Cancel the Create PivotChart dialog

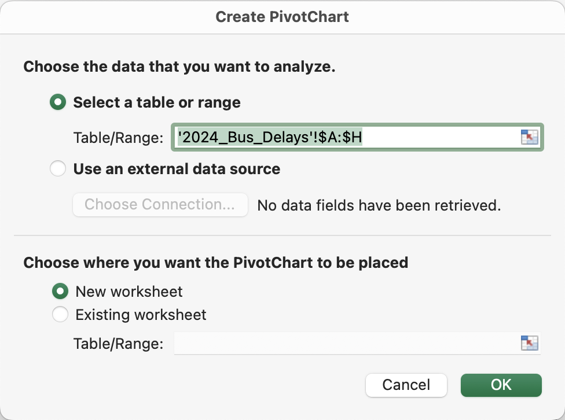[x=406, y=385]
